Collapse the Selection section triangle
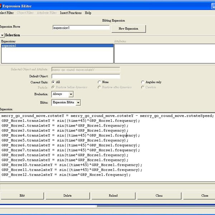The height and width of the screenshot is (215, 215). 2,35
